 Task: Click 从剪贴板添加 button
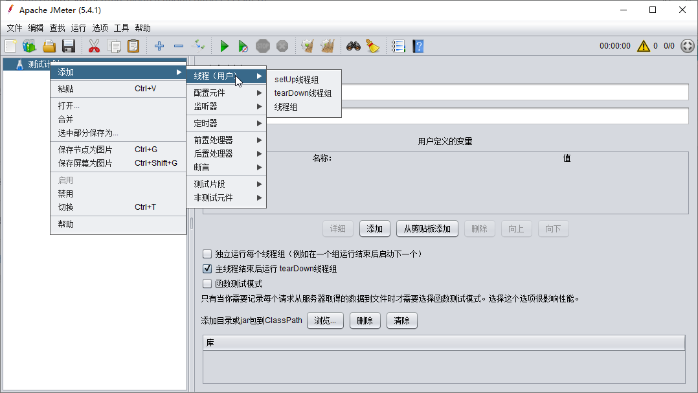427,229
